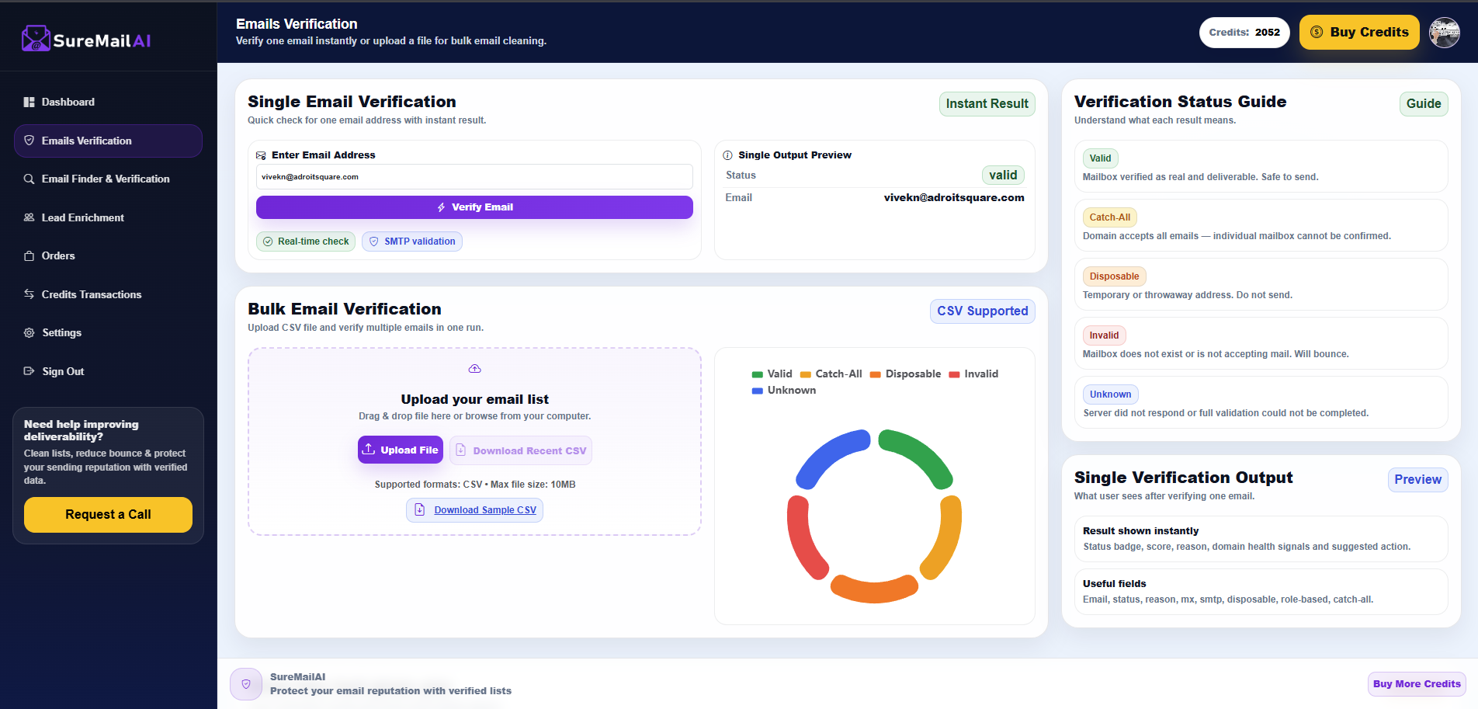Image resolution: width=1478 pixels, height=709 pixels.
Task: Click the people icon beside Lead Enrichment
Action: pyautogui.click(x=29, y=217)
